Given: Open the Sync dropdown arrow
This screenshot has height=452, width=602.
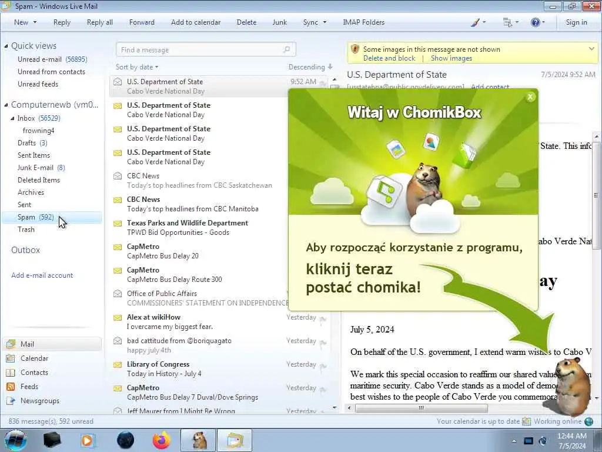Looking at the screenshot, I should pos(325,22).
